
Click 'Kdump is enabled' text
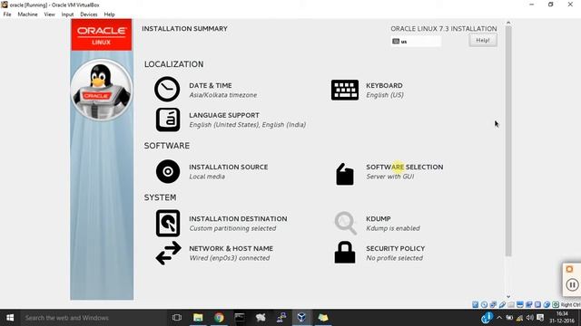pyautogui.click(x=393, y=228)
